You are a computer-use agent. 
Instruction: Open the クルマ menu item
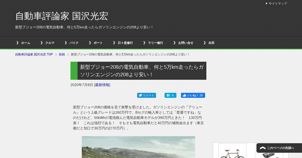point(50,43)
